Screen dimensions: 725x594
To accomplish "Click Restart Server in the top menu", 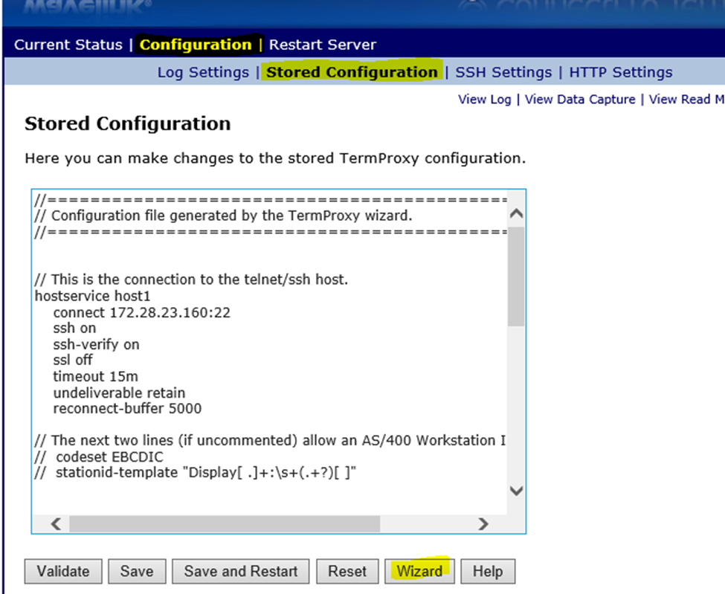I will click(x=323, y=45).
